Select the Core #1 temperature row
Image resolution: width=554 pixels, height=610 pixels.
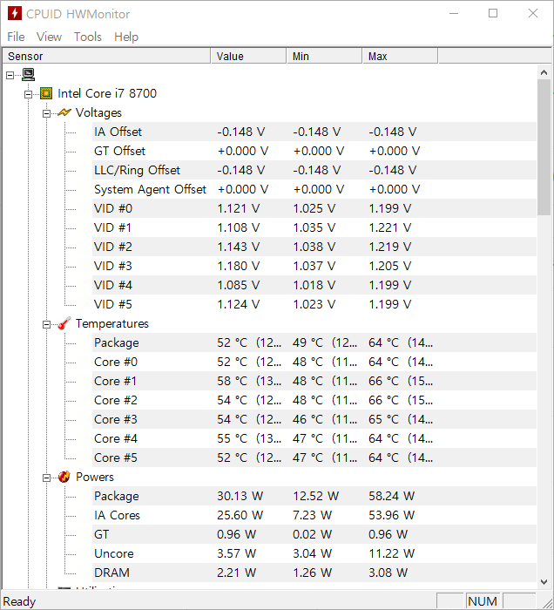pos(314,381)
